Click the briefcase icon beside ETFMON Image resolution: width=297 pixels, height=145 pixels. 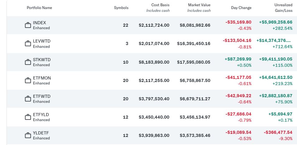tap(28, 80)
